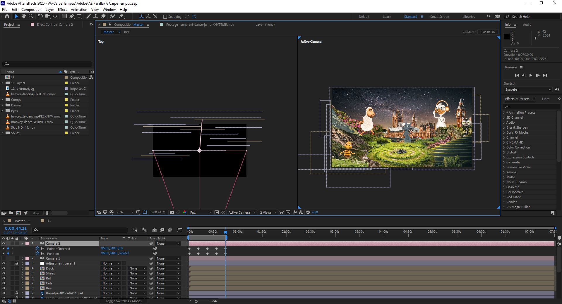The width and height of the screenshot is (562, 304).
Task: Hide the Duck layer visibility eye
Action: (4, 268)
